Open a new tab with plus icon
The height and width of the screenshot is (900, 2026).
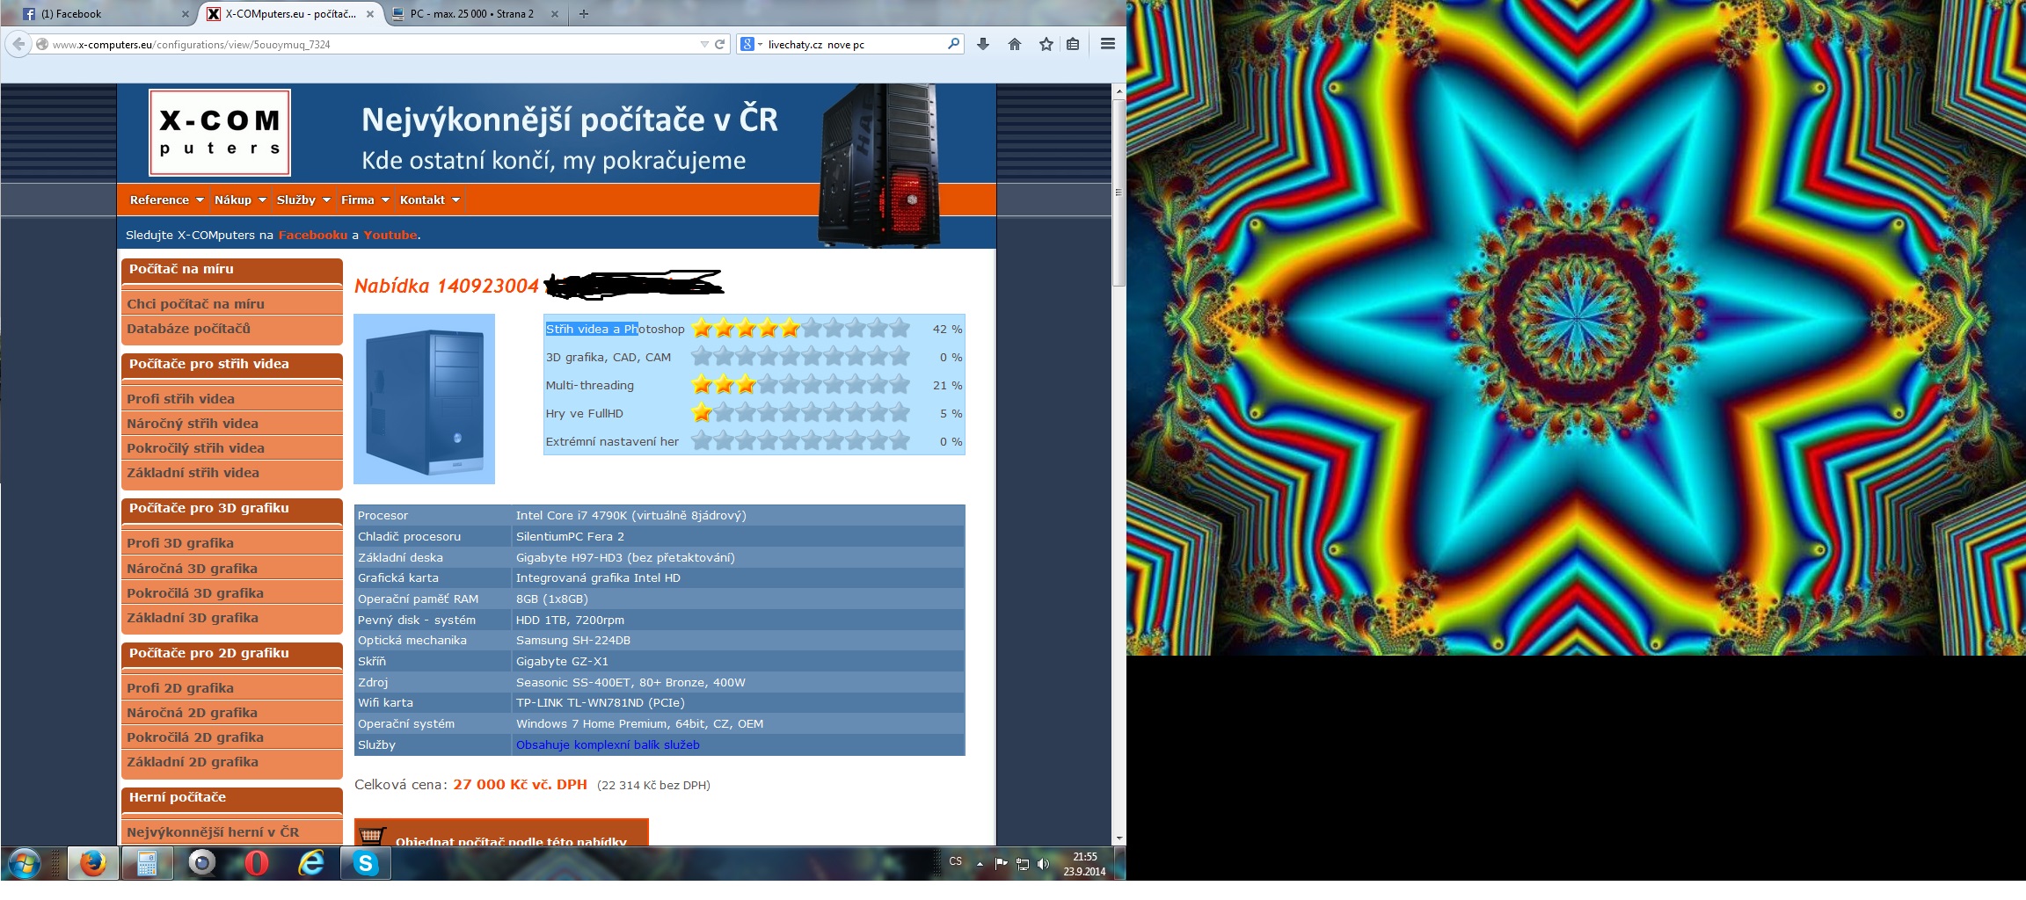tap(584, 14)
